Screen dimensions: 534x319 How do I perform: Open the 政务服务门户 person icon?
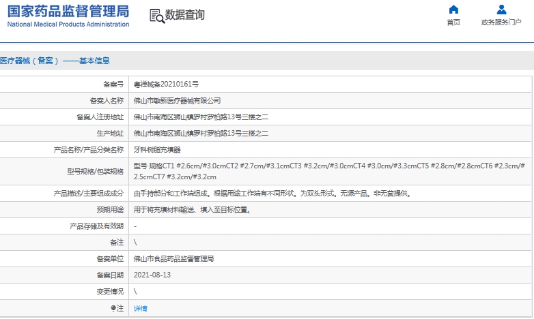pyautogui.click(x=501, y=10)
